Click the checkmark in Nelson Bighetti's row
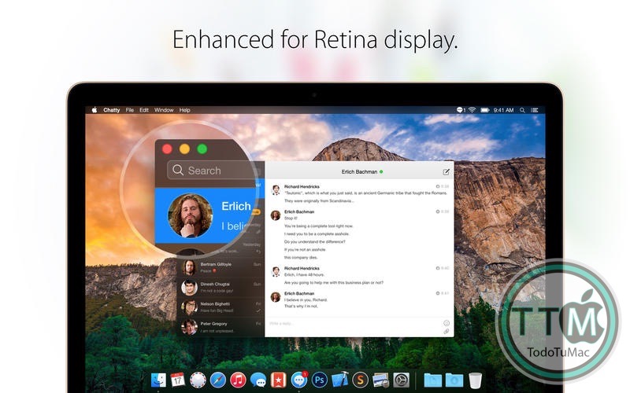Screen dimensions: 630x393 click(x=258, y=310)
